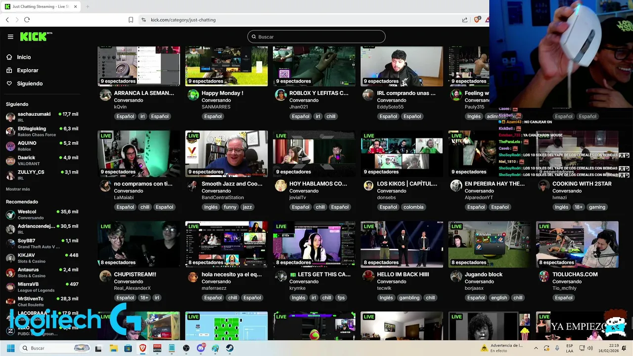Open followed channel AQUINO
The image size is (633, 356).
(42, 146)
